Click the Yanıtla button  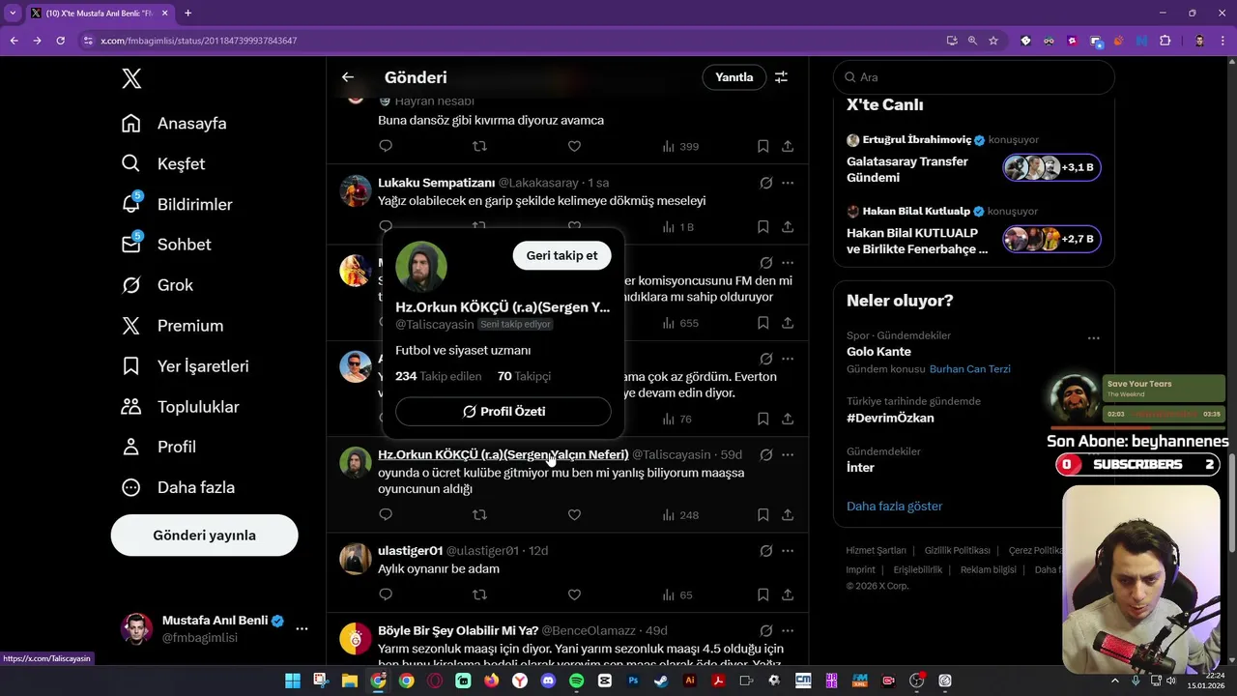734,77
